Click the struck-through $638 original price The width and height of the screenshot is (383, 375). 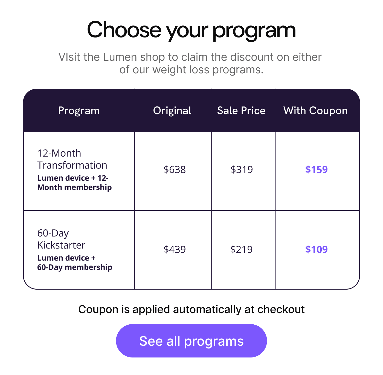(175, 169)
